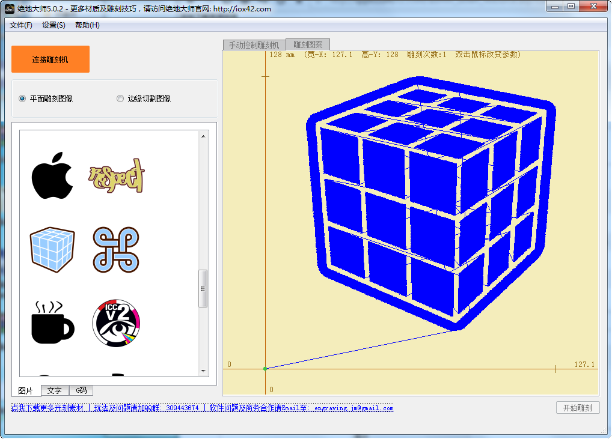Click the green origin point on canvas
612x439 pixels.
[265, 369]
